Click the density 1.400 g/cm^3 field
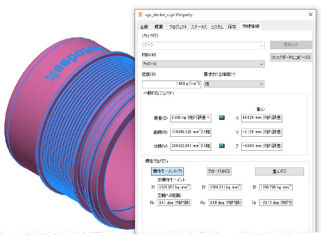 pyautogui.click(x=172, y=84)
